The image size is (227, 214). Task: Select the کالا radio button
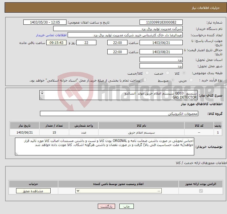tap(184, 73)
